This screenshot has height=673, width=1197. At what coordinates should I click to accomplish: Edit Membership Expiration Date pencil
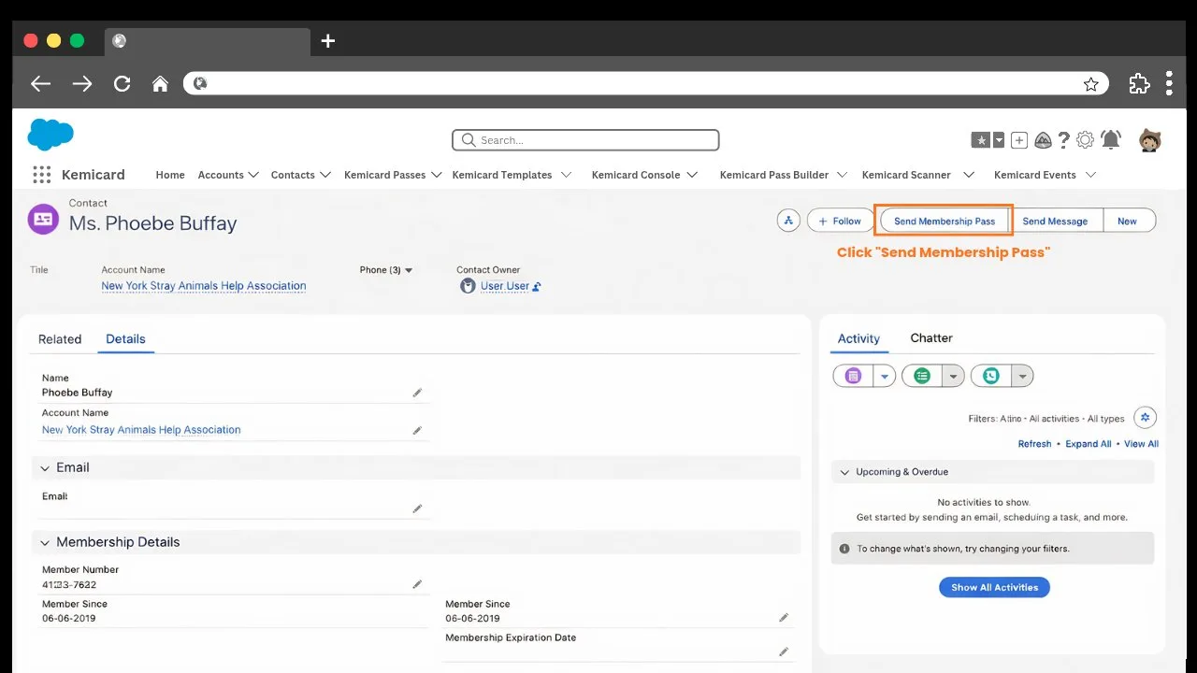(784, 652)
